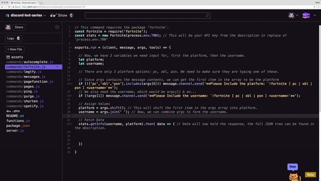Open commands/spotify.js file

coord(25,106)
